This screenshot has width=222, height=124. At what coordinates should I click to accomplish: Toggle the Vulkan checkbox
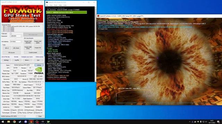(x=11, y=113)
